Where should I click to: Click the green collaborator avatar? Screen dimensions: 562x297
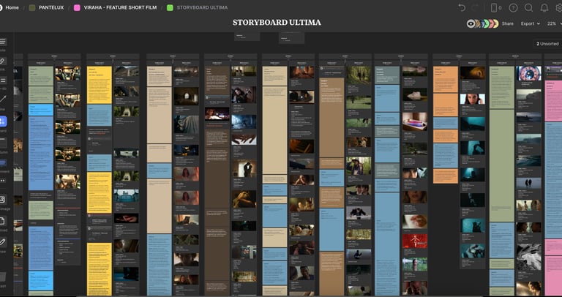(487, 23)
